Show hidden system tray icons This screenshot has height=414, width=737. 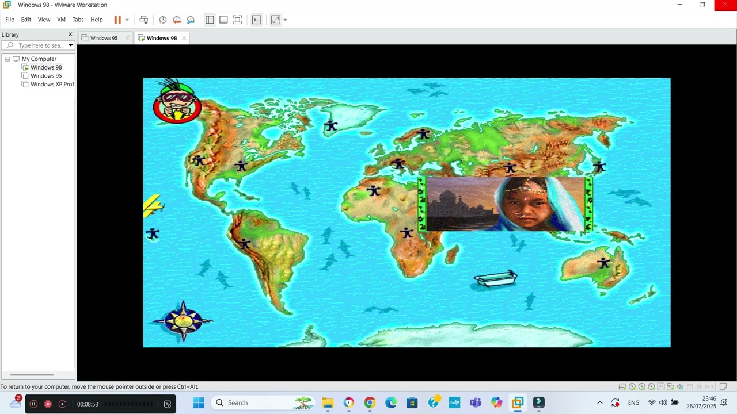point(599,403)
